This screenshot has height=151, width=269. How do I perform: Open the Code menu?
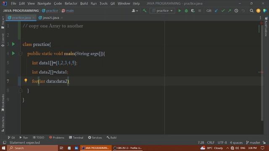tap(58, 3)
